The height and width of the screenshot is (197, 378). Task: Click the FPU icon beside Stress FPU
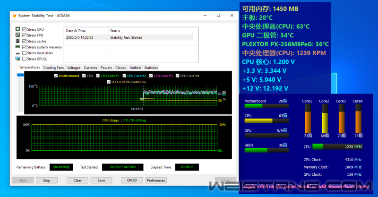18,35
